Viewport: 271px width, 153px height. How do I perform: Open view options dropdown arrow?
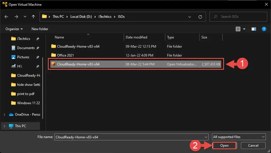tap(244, 29)
